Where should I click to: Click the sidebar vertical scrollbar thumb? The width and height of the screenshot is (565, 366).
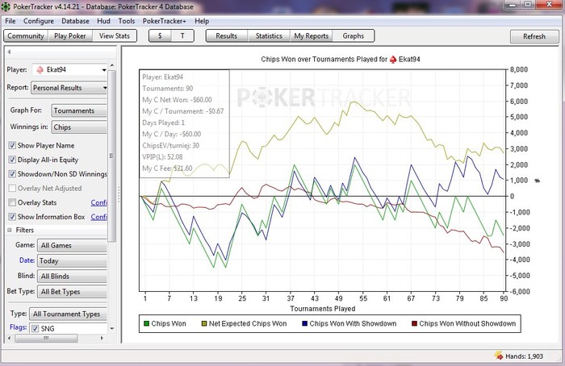pos(111,156)
